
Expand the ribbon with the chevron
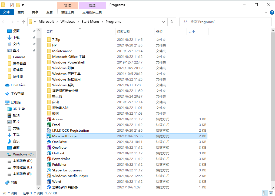click(266, 12)
